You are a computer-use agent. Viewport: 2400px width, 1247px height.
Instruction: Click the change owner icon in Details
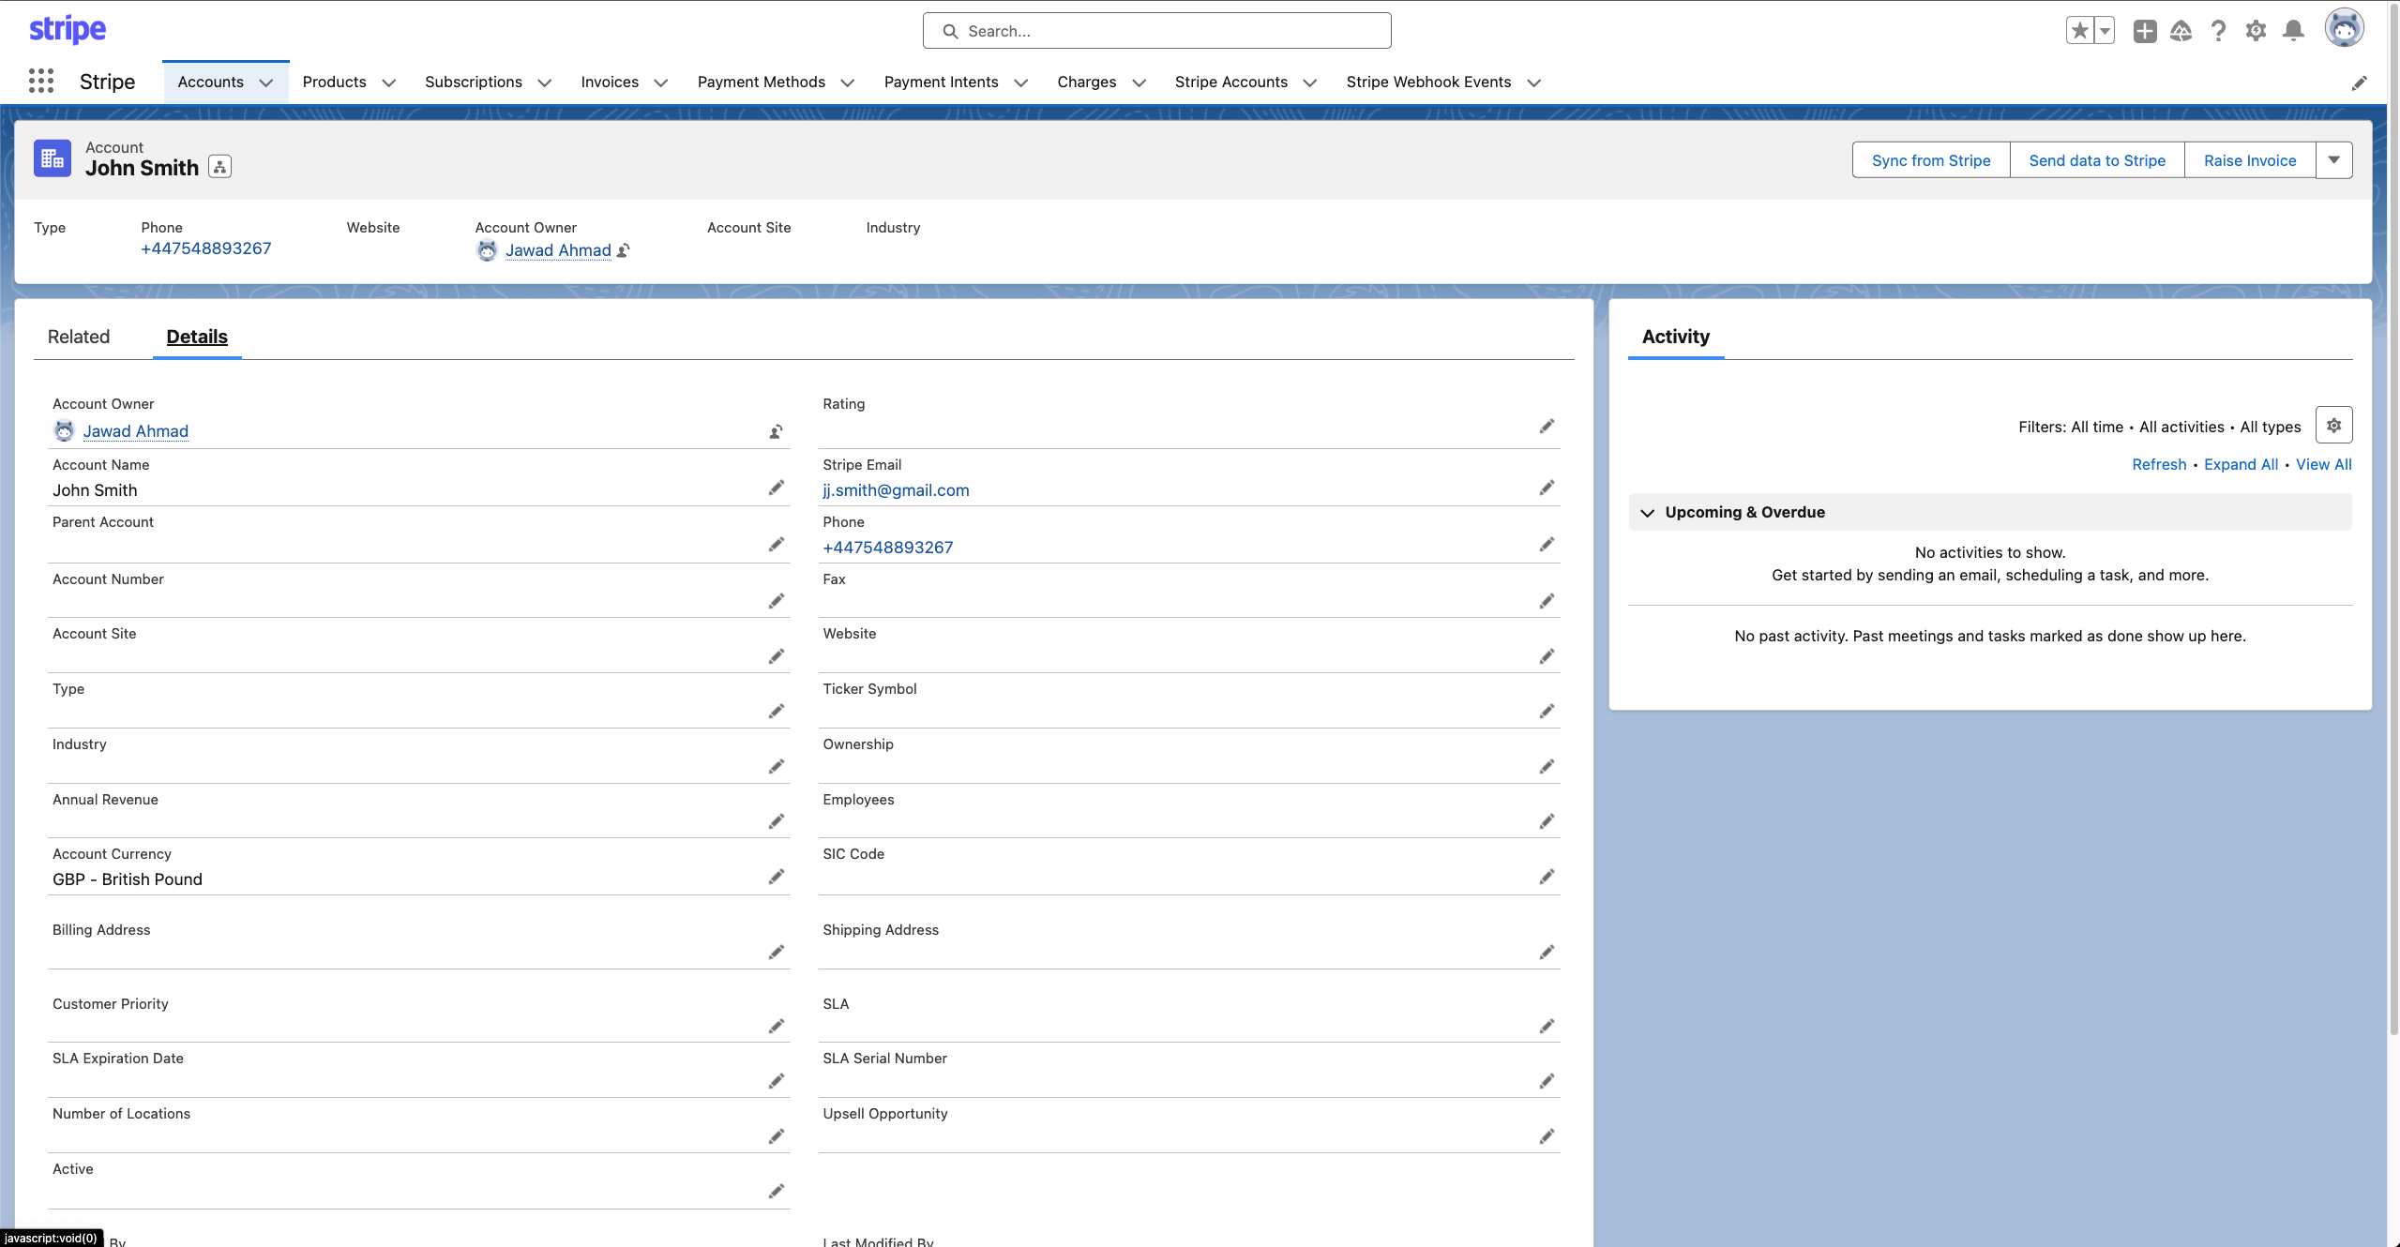pos(776,432)
